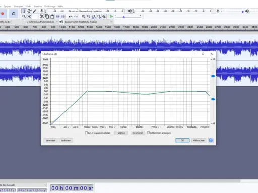Click Fit project to width icon

pos(99,16)
